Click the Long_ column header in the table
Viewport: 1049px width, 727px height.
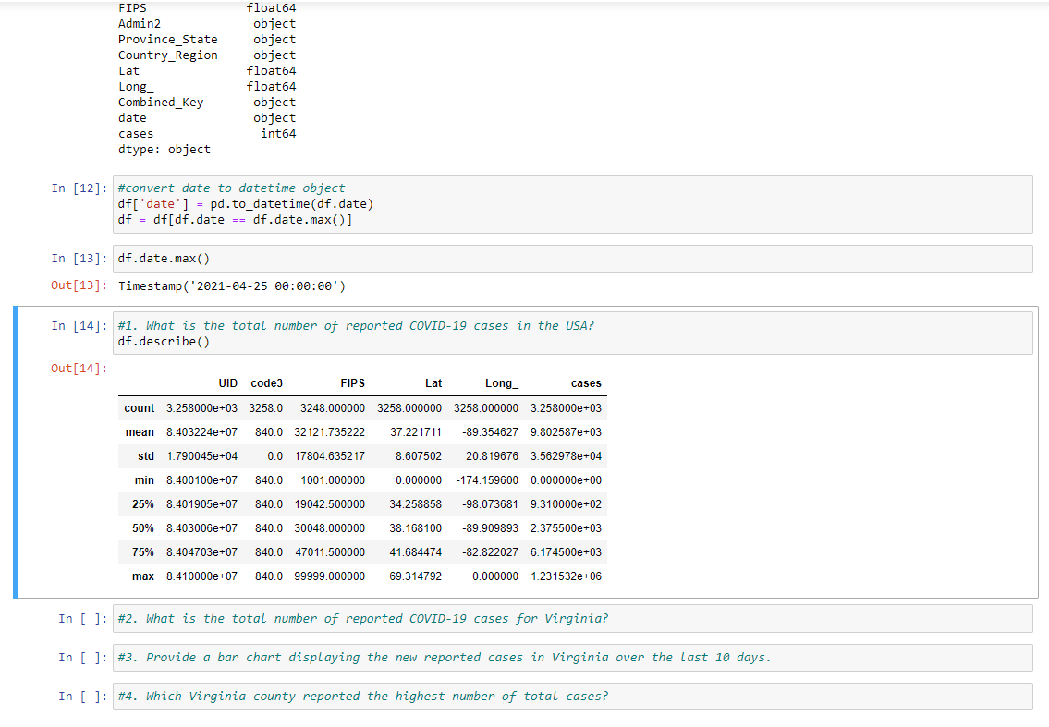[x=500, y=382]
